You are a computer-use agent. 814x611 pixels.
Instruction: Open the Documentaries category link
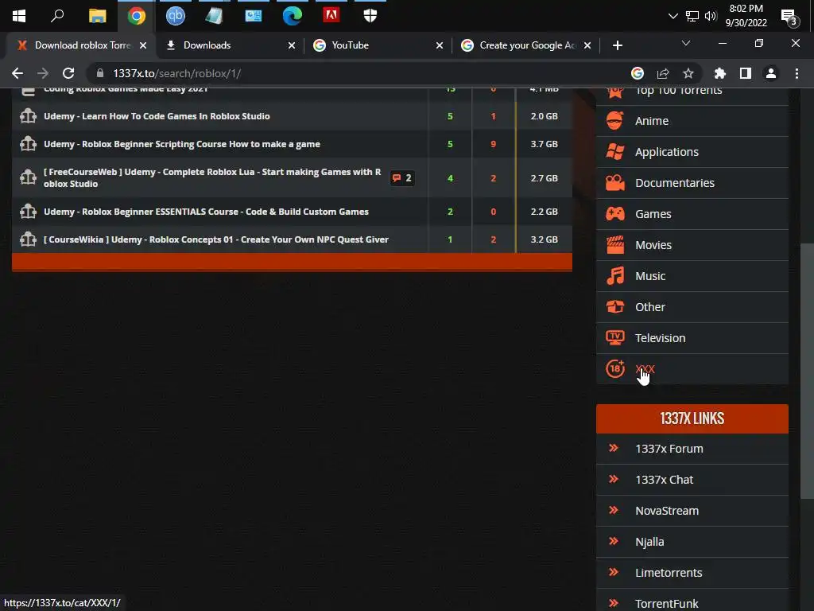(675, 183)
